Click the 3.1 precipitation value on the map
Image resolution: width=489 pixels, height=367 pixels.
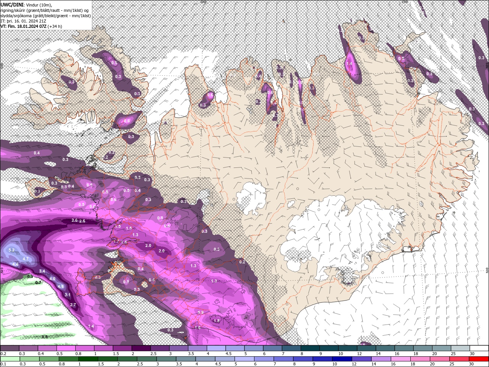[x=68, y=295]
